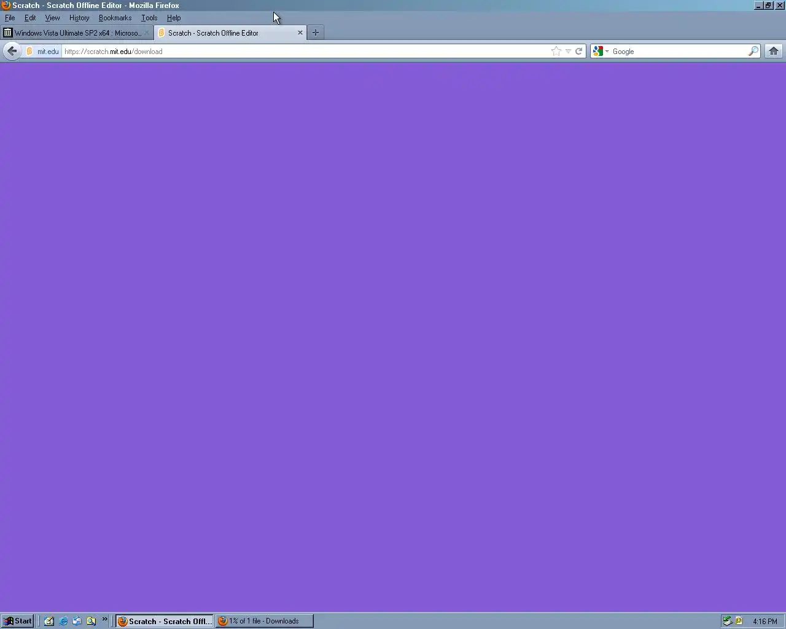786x629 pixels.
Task: Minimize the Firefox window
Action: click(x=758, y=6)
